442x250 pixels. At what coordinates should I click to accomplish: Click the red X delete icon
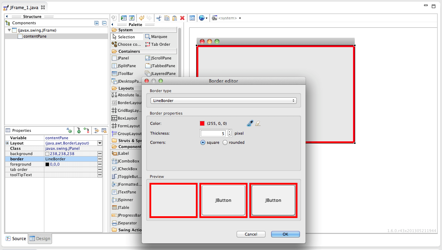(x=182, y=18)
